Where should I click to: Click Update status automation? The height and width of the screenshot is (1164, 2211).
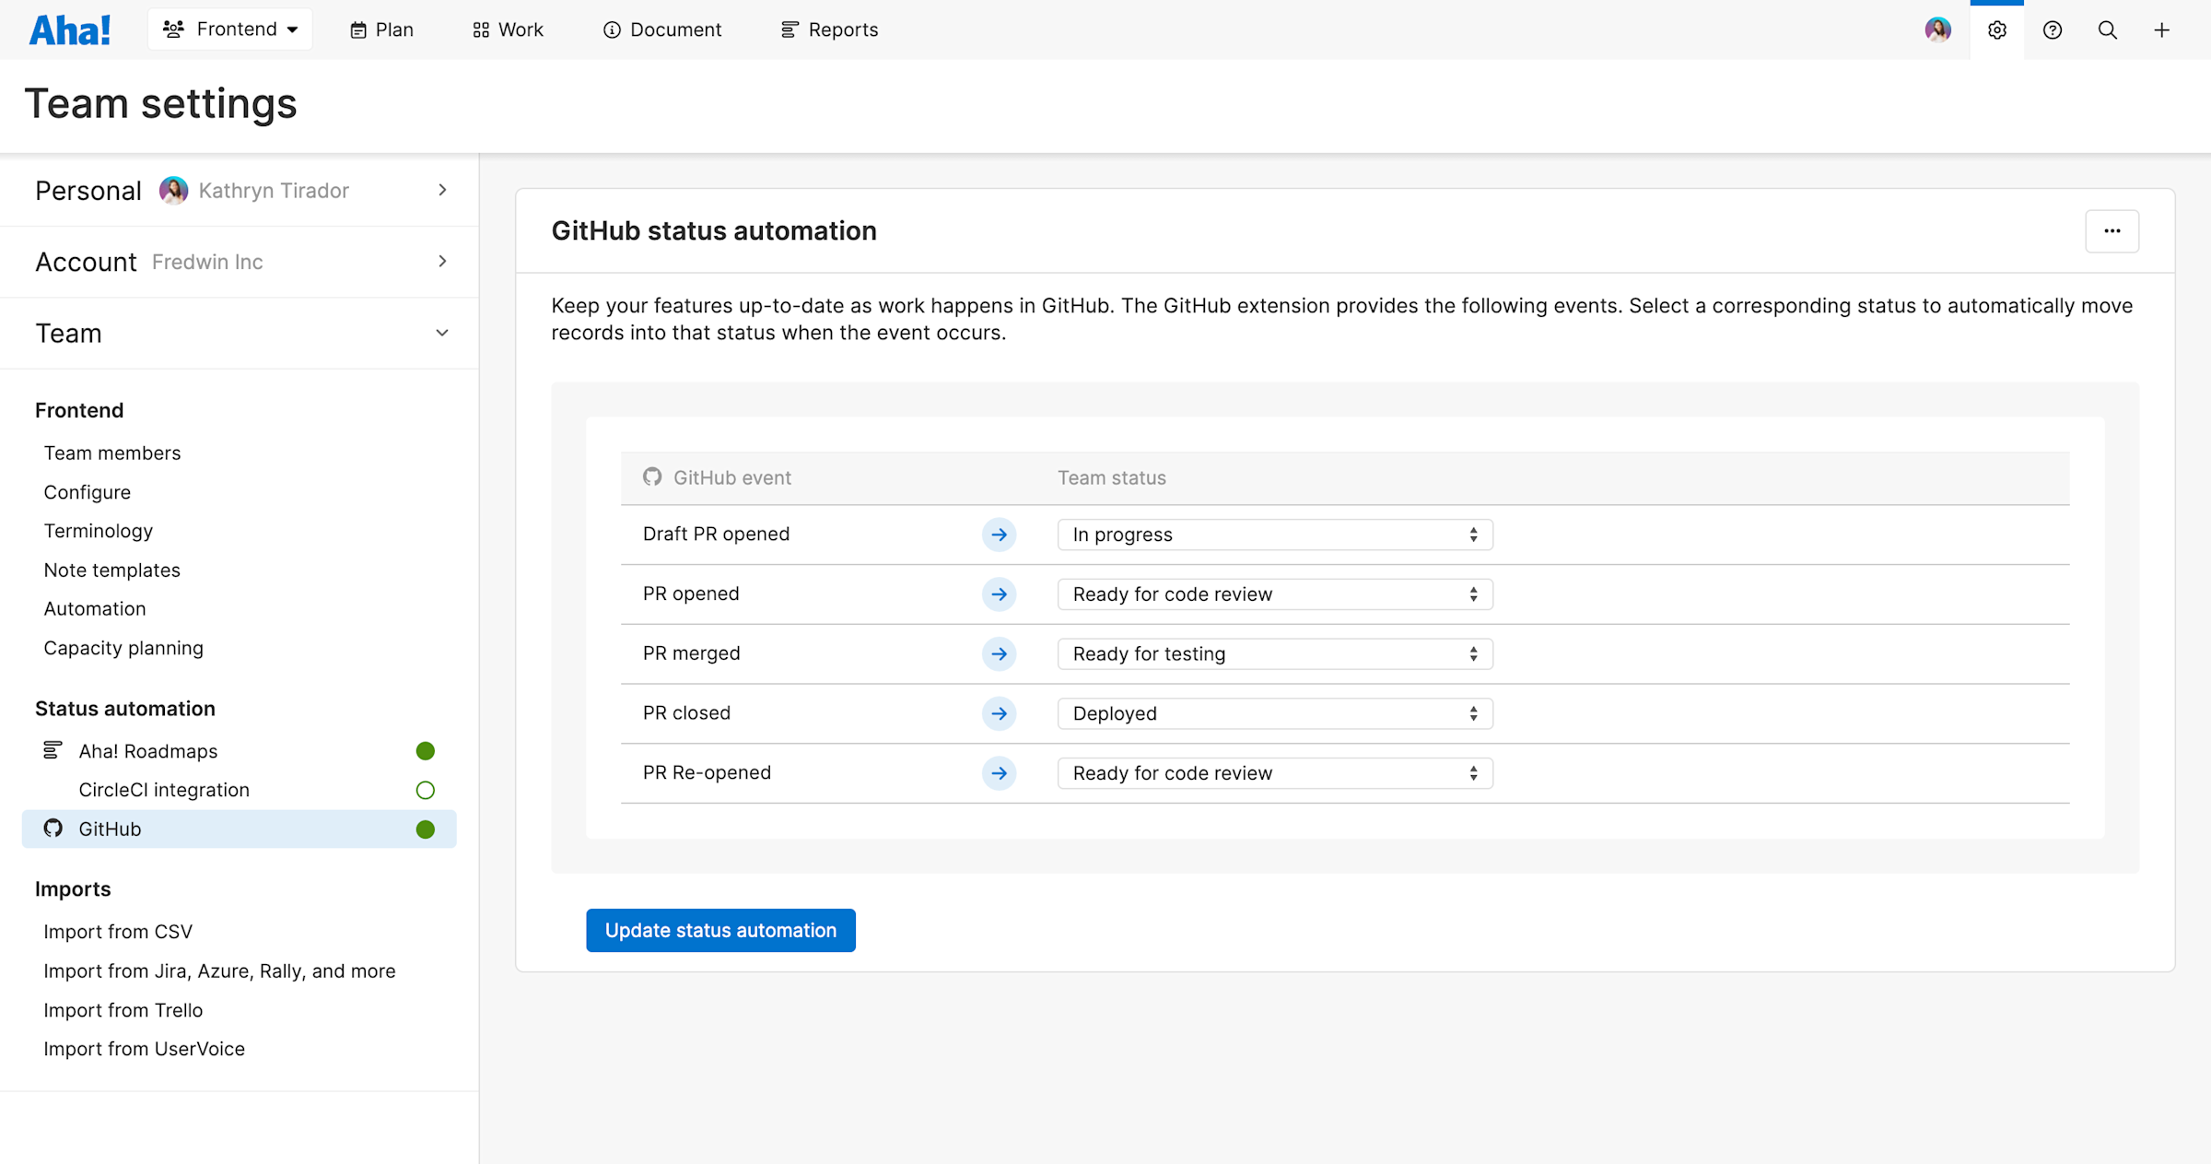[x=719, y=930]
